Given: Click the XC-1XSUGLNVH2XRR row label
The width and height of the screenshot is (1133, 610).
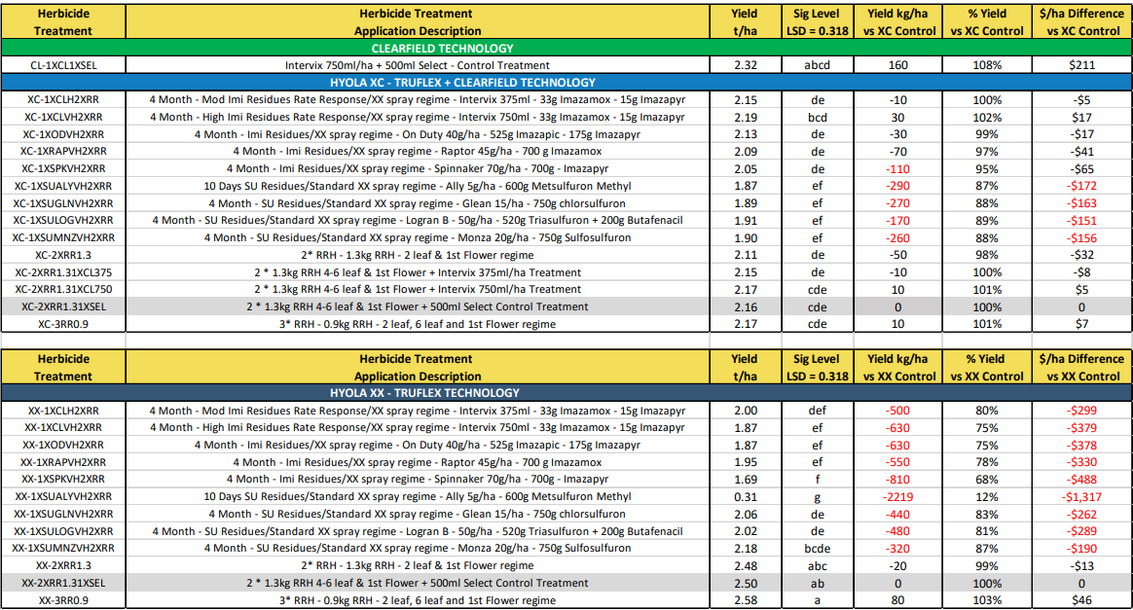Looking at the screenshot, I should [63, 203].
